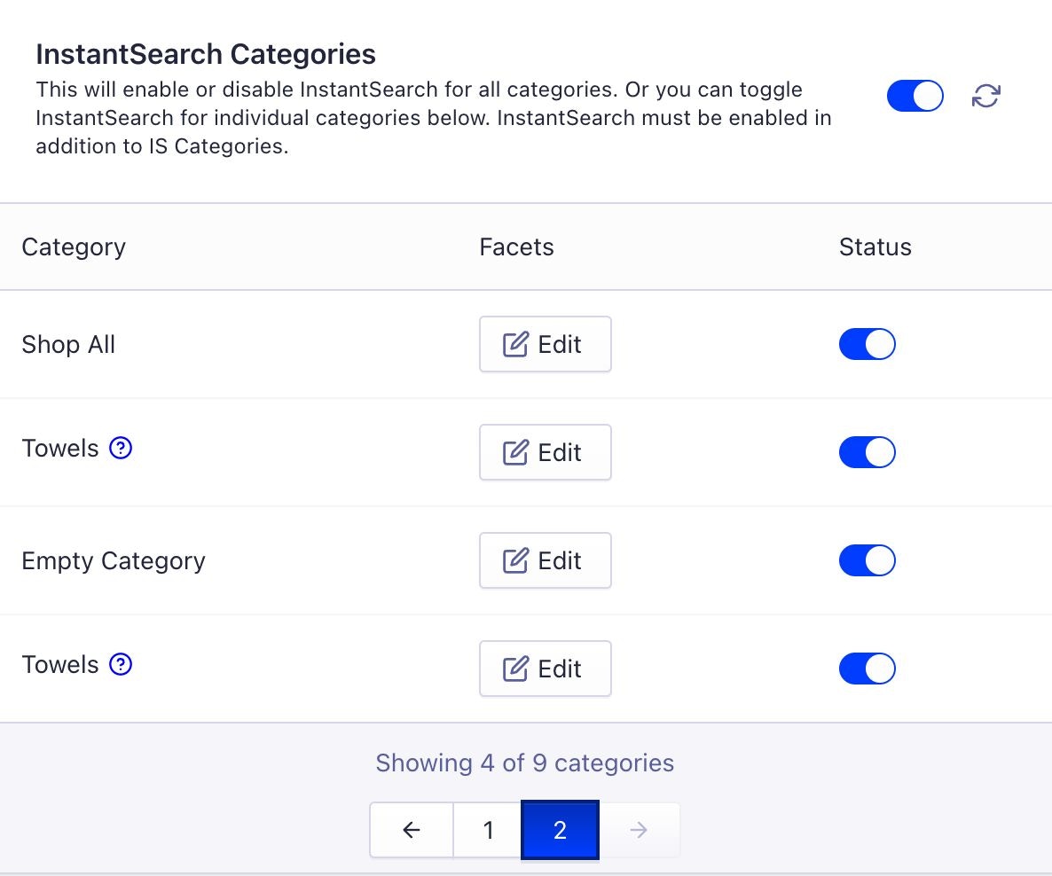
Task: Click the refresh sync icon
Action: tap(986, 96)
